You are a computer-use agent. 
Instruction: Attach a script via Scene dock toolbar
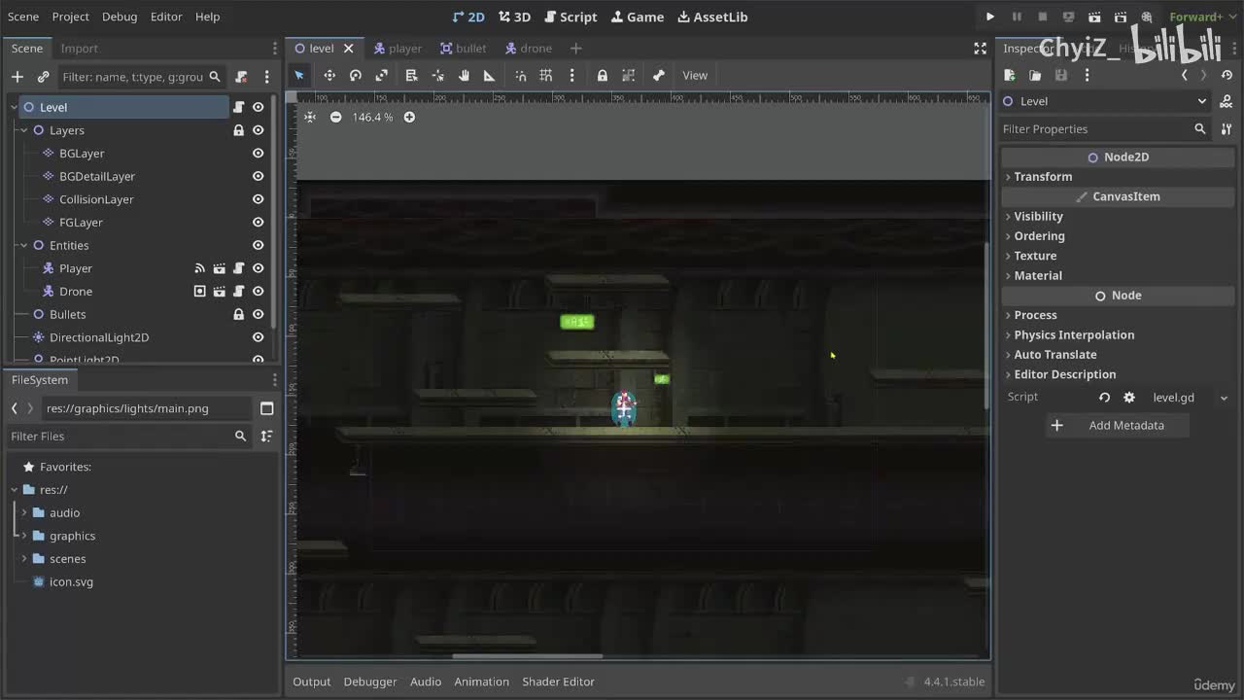tap(241, 77)
